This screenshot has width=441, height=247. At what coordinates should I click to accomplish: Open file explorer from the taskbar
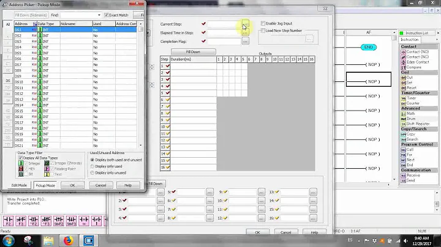click(48, 240)
